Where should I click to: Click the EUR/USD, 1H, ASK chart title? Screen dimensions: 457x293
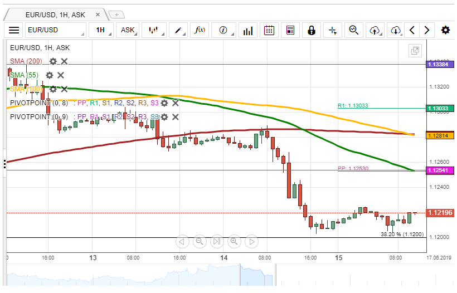point(40,48)
